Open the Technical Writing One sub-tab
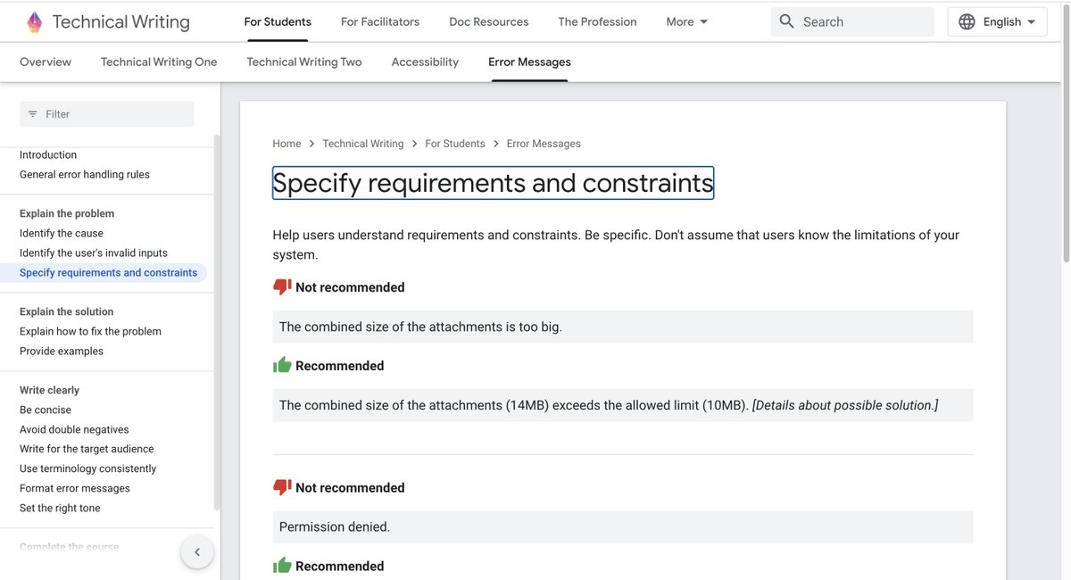 (x=159, y=62)
